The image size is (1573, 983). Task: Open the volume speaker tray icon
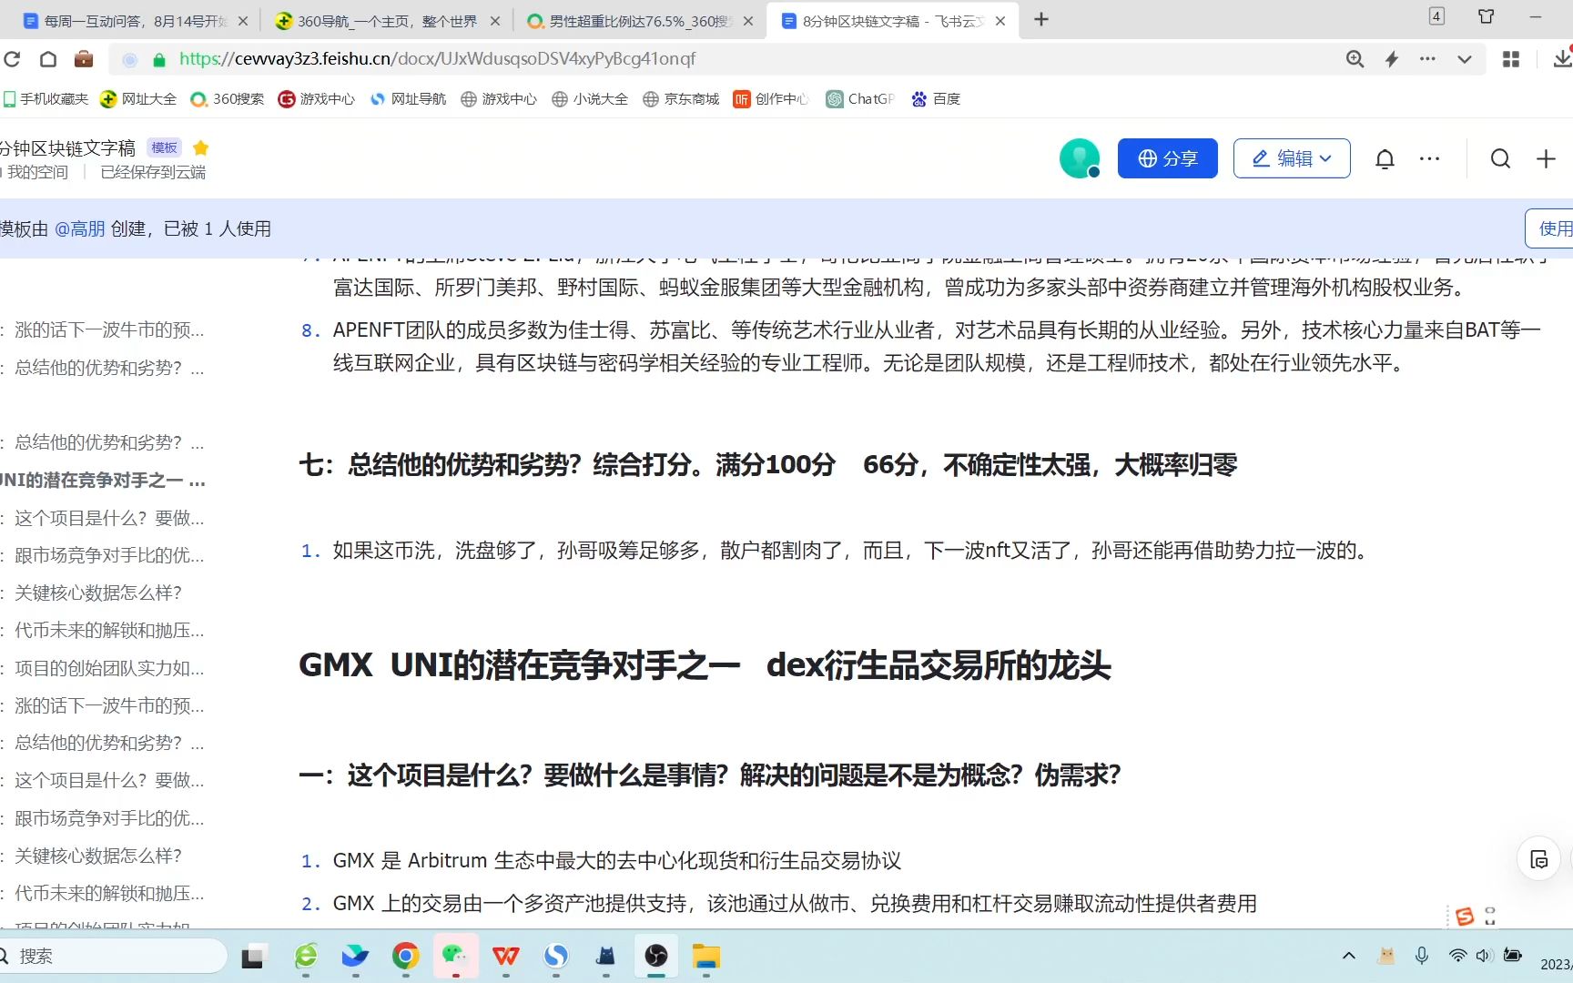tap(1485, 956)
